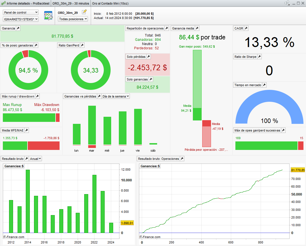The width and height of the screenshot is (306, 246).
Task: Open Media MFE/MAE wrench settings
Action: [x=27, y=130]
